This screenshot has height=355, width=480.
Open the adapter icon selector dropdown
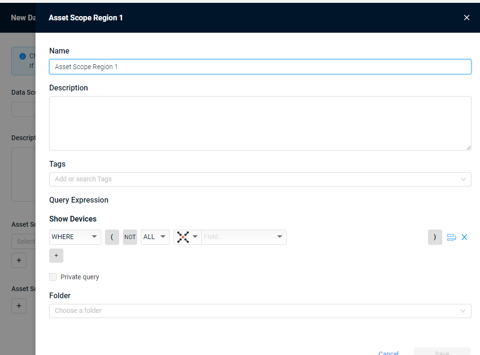point(187,237)
